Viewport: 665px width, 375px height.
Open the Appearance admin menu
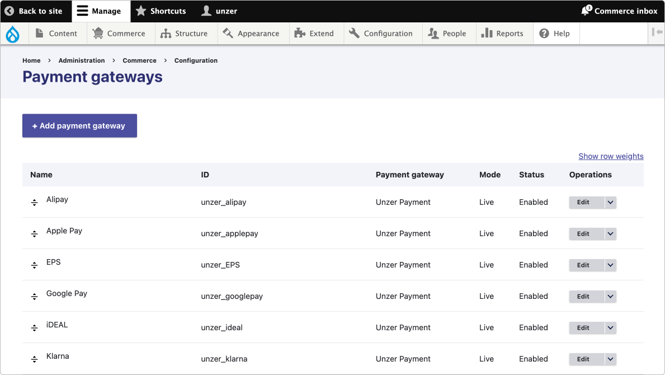click(x=253, y=34)
